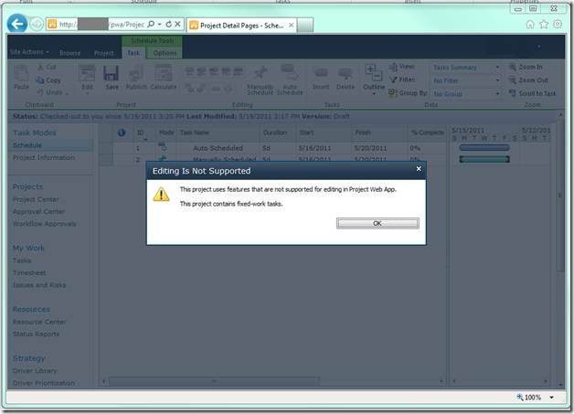Open the Project Center link
The width and height of the screenshot is (574, 414).
coord(36,199)
